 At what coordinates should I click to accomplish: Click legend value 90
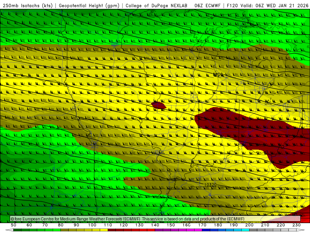76,225
